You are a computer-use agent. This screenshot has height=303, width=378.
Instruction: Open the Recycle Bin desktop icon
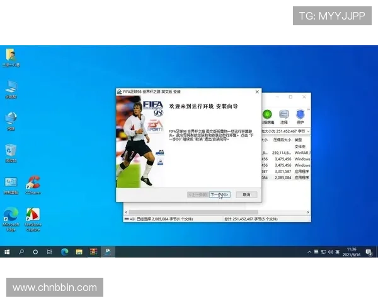pyautogui.click(x=11, y=151)
